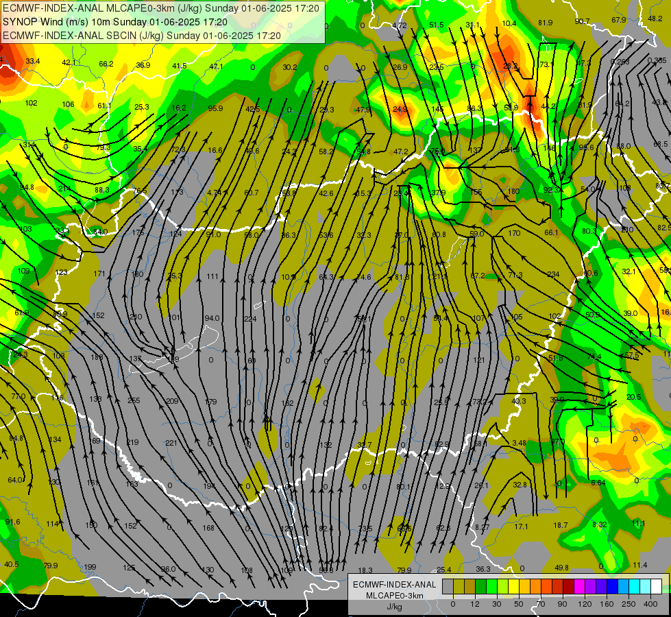Select the map value 224

click(250, 319)
